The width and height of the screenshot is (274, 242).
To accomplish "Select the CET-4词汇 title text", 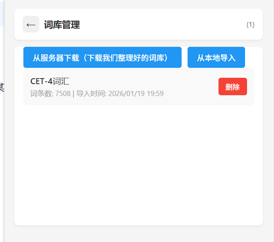I will 50,81.
